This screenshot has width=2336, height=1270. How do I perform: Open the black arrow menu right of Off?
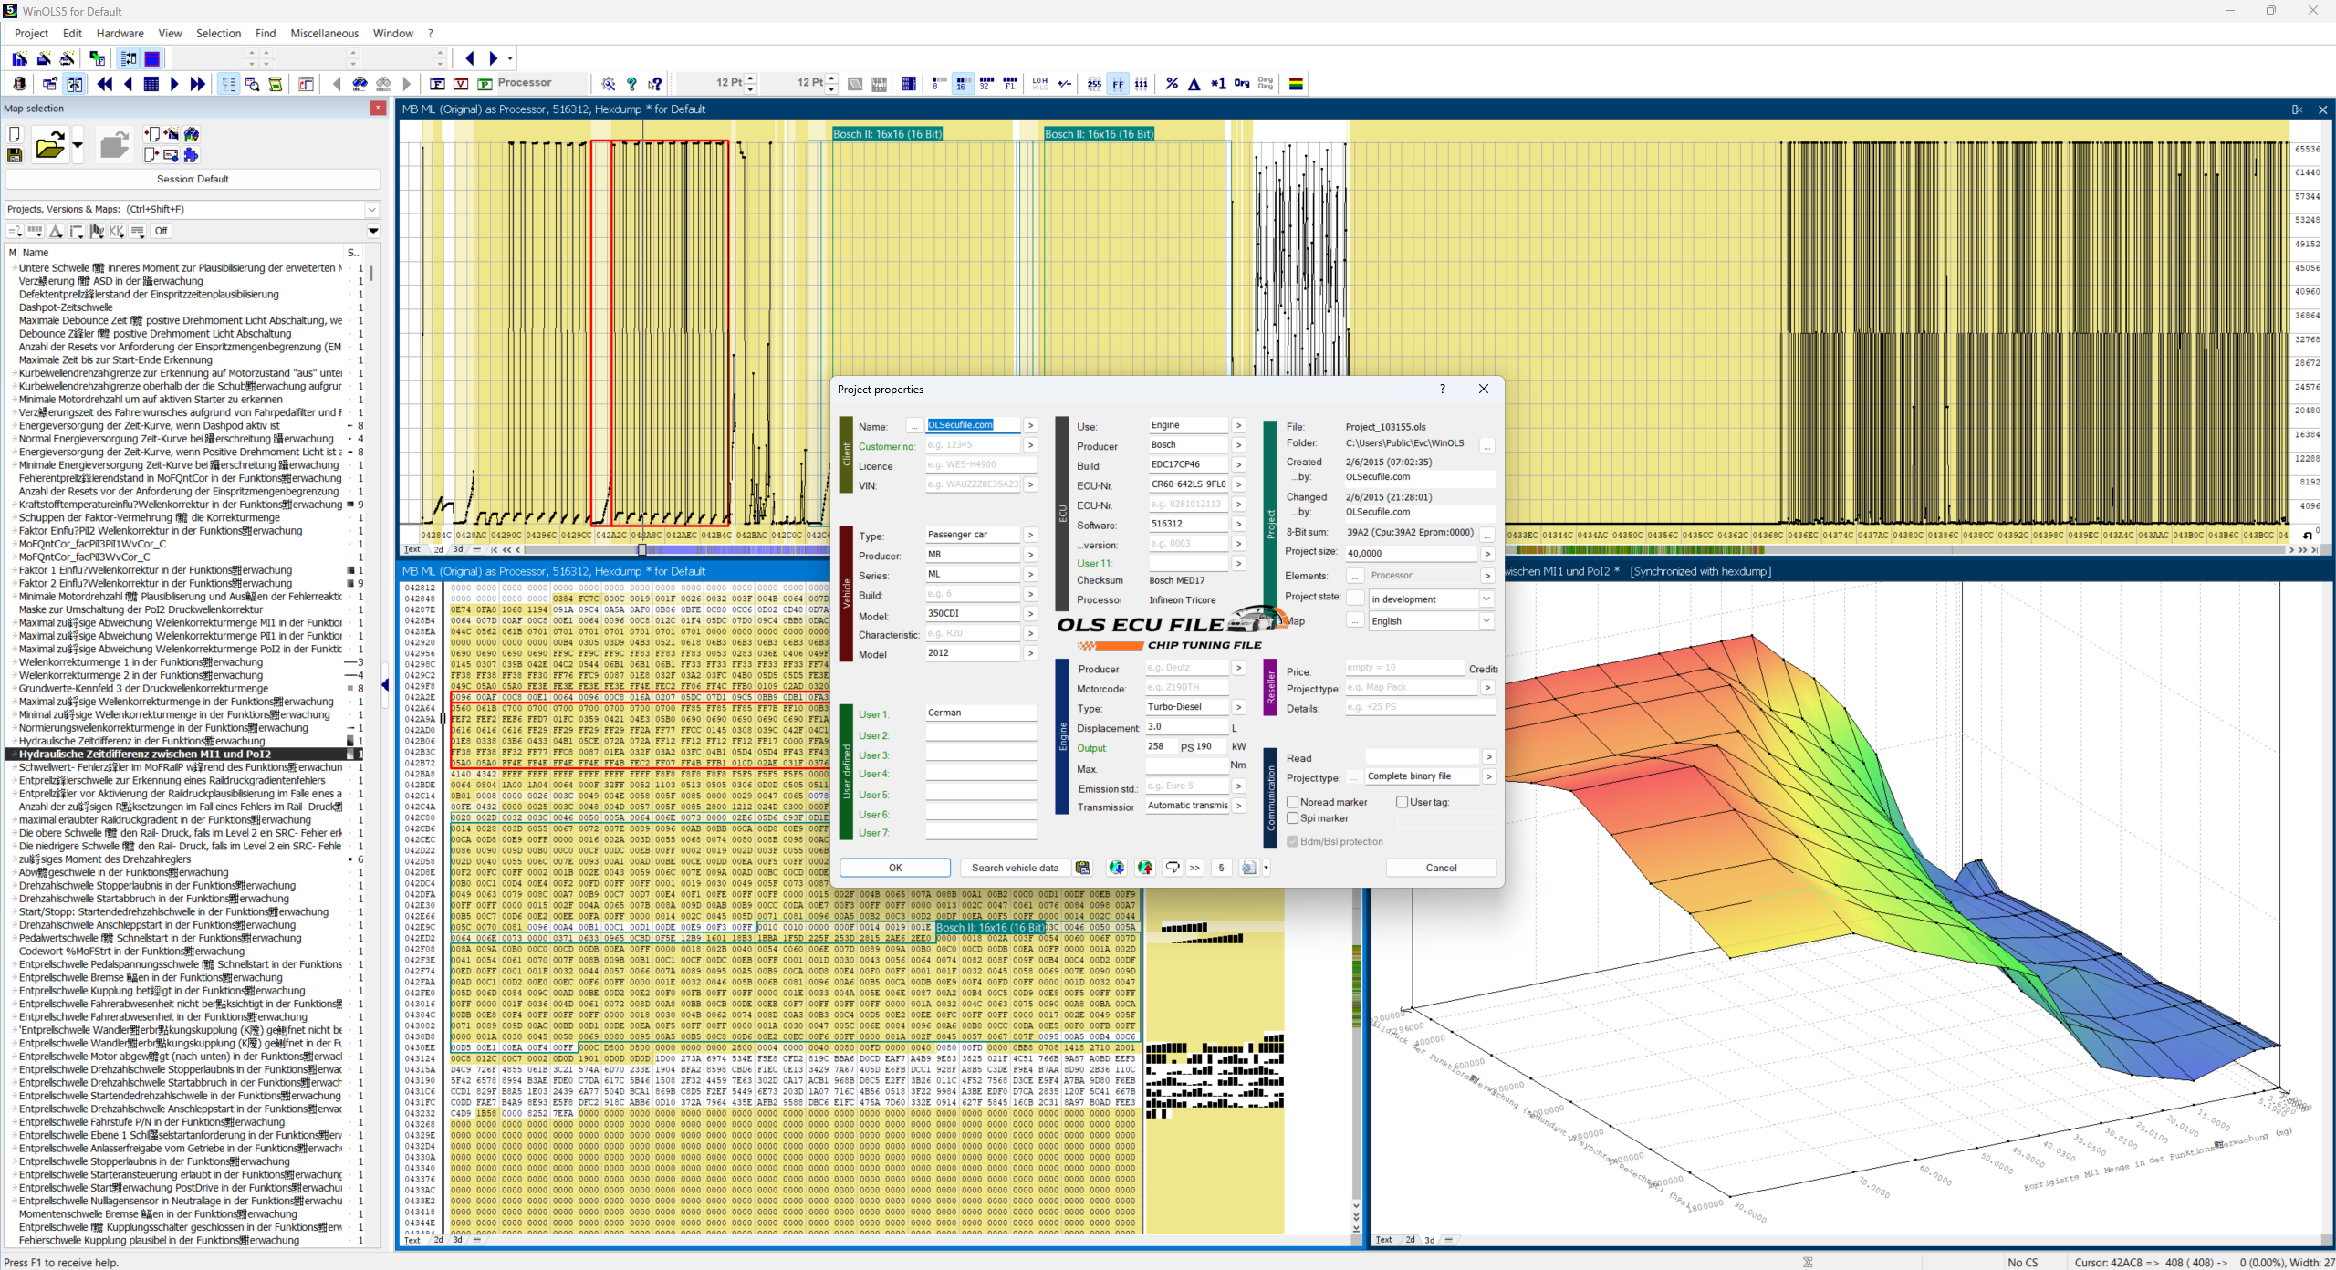click(x=373, y=232)
